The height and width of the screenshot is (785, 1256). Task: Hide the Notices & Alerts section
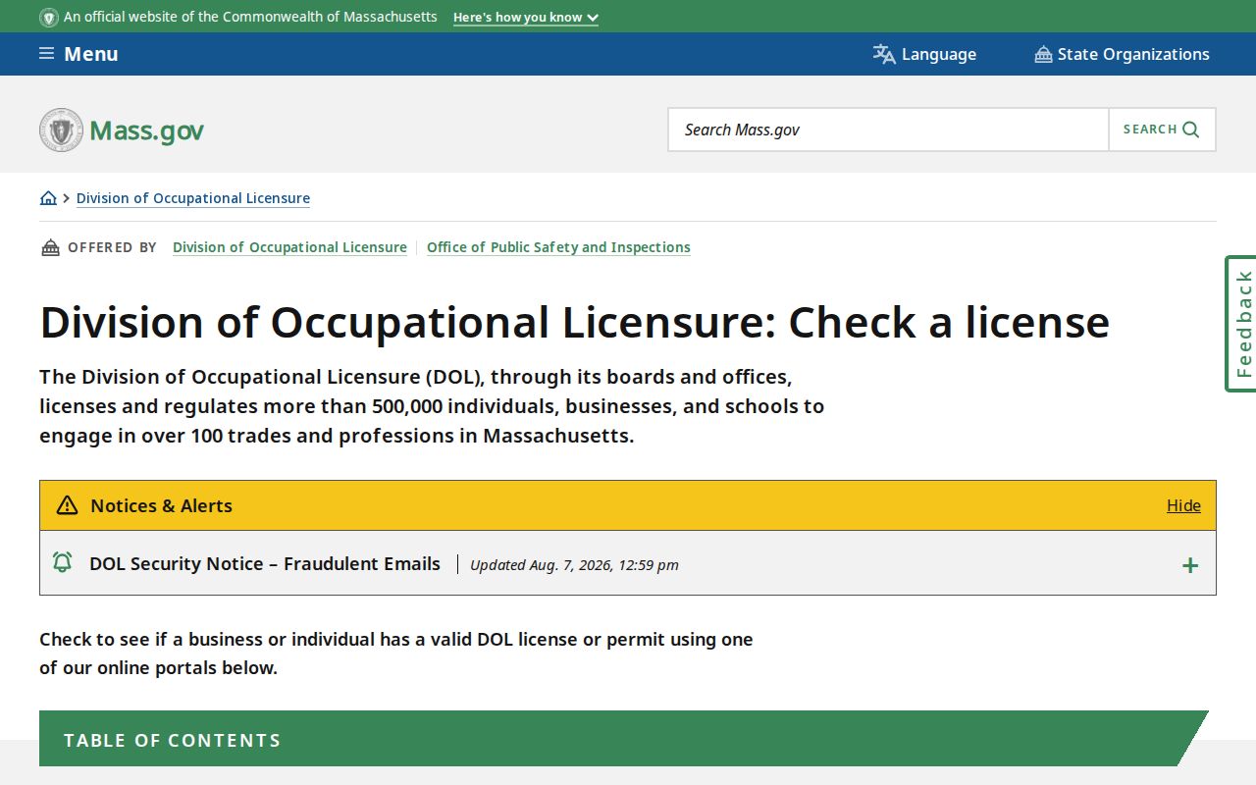tap(1183, 505)
